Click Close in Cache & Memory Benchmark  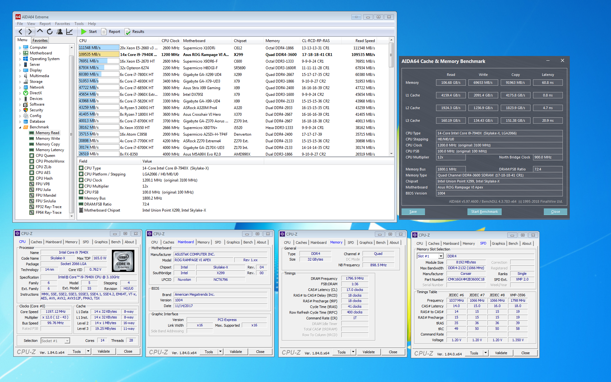click(555, 212)
